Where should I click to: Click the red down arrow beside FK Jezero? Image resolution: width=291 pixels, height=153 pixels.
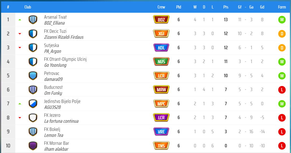point(20,118)
